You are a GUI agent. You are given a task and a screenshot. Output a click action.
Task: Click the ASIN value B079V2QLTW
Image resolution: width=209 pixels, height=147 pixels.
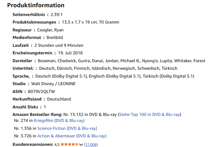(x=41, y=91)
